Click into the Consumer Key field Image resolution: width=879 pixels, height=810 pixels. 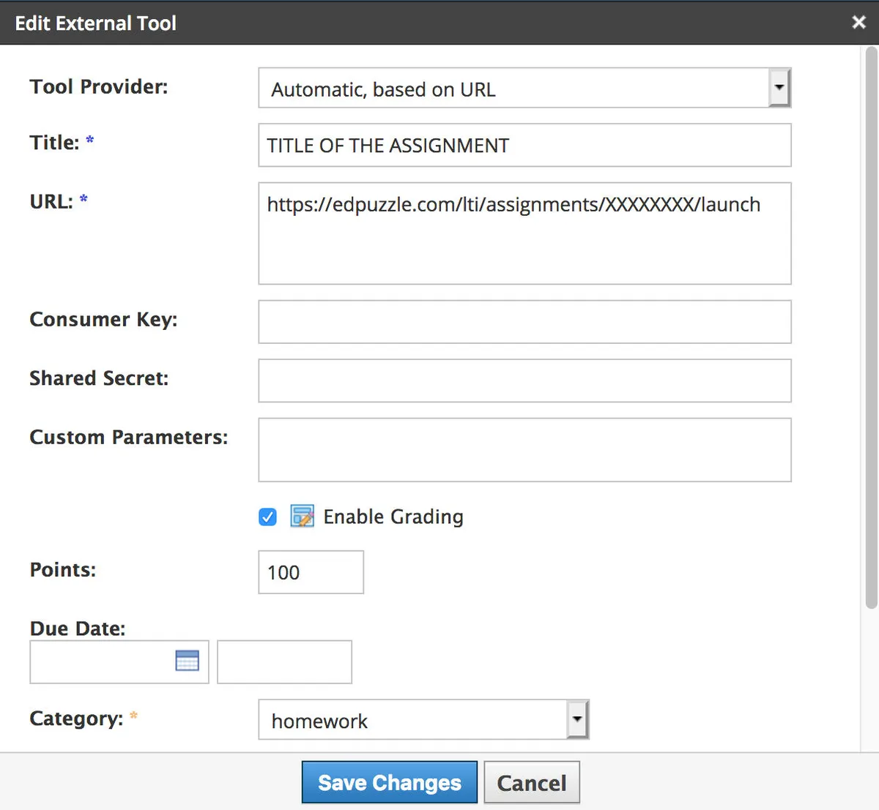coord(524,322)
